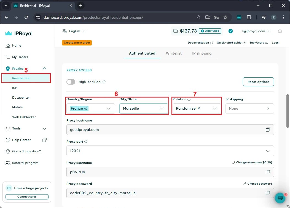
Task: Enable the High-end Pool toggle
Action: [x=71, y=82]
